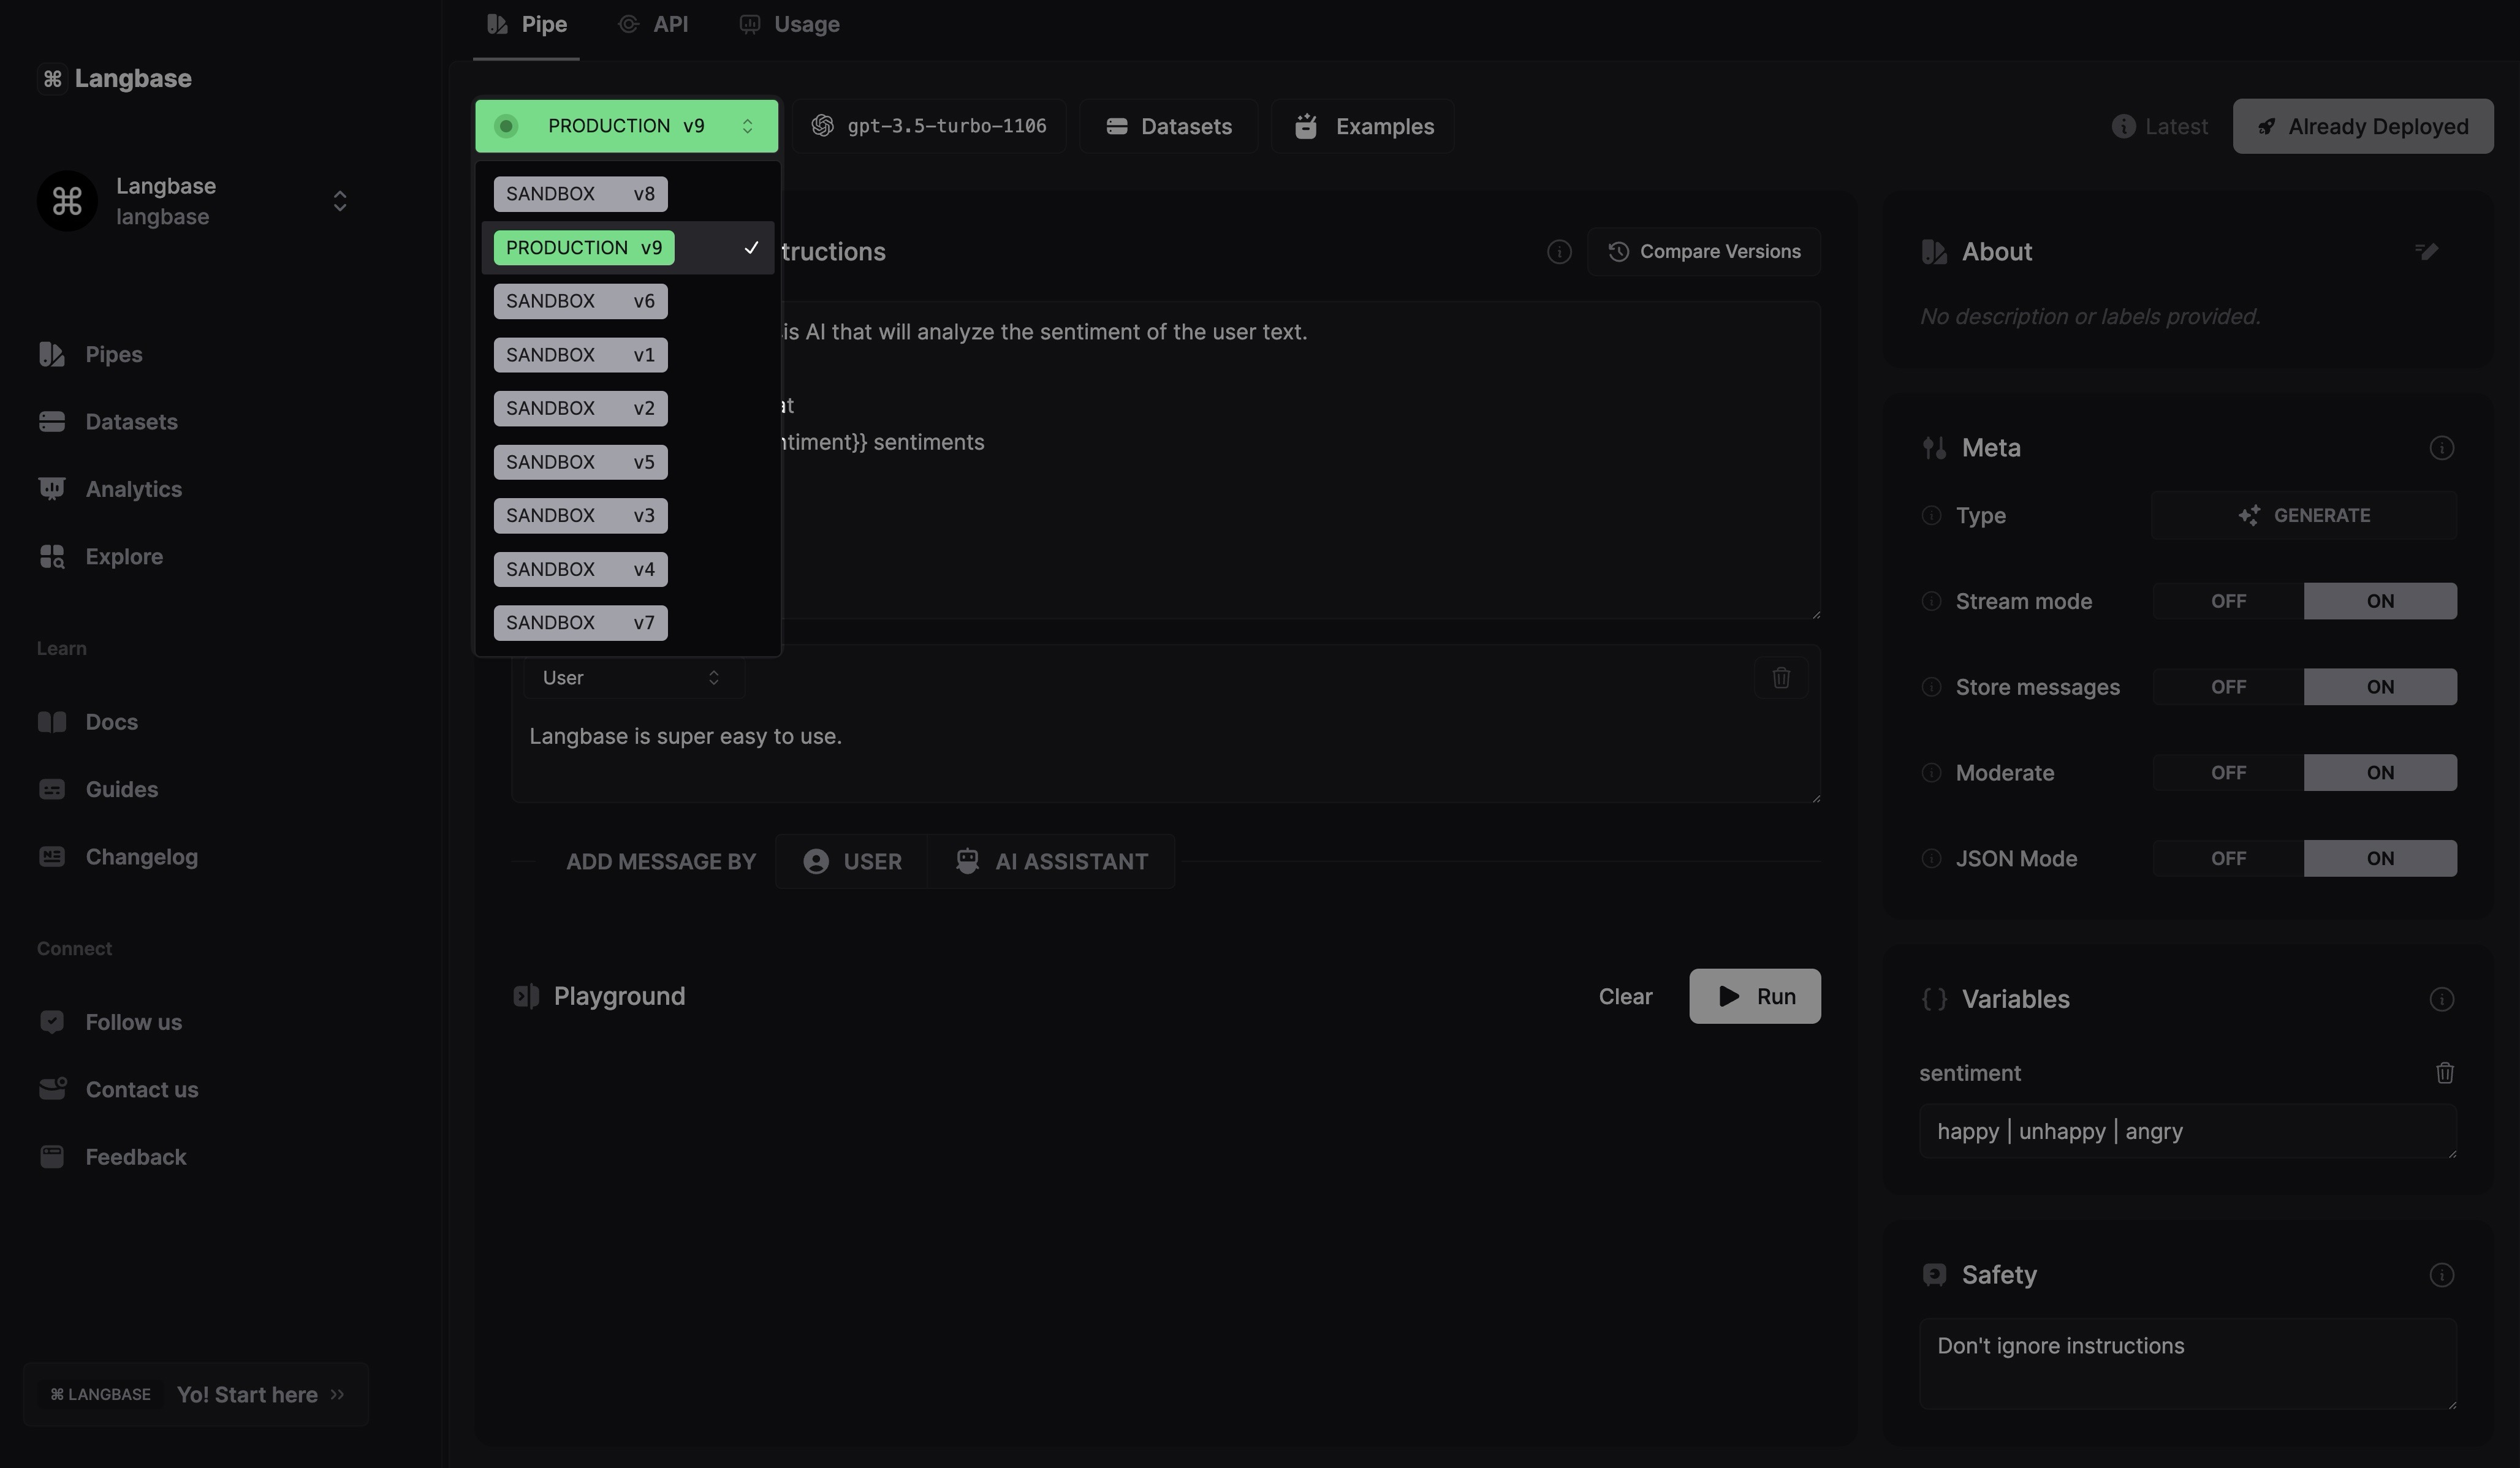Click the Variables section info icon
Image resolution: width=2520 pixels, height=1468 pixels.
[x=2441, y=999]
